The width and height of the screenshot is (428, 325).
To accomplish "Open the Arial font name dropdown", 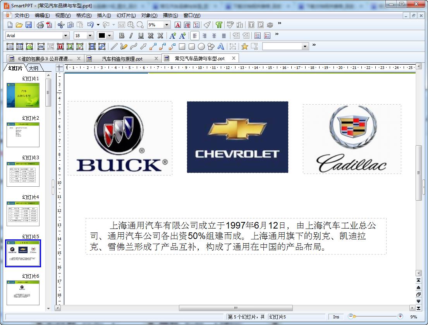I will (x=65, y=36).
